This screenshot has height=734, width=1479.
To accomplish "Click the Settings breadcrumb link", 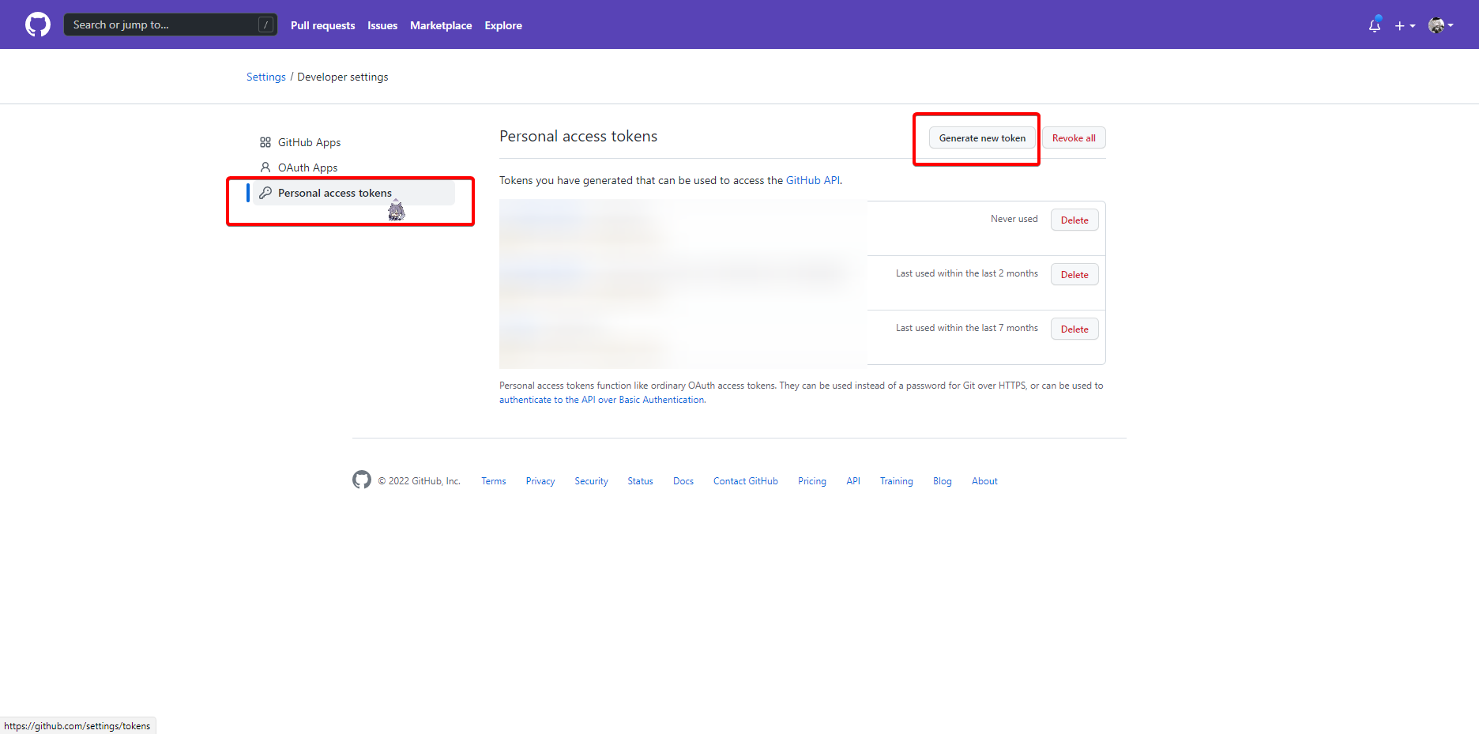I will point(266,77).
